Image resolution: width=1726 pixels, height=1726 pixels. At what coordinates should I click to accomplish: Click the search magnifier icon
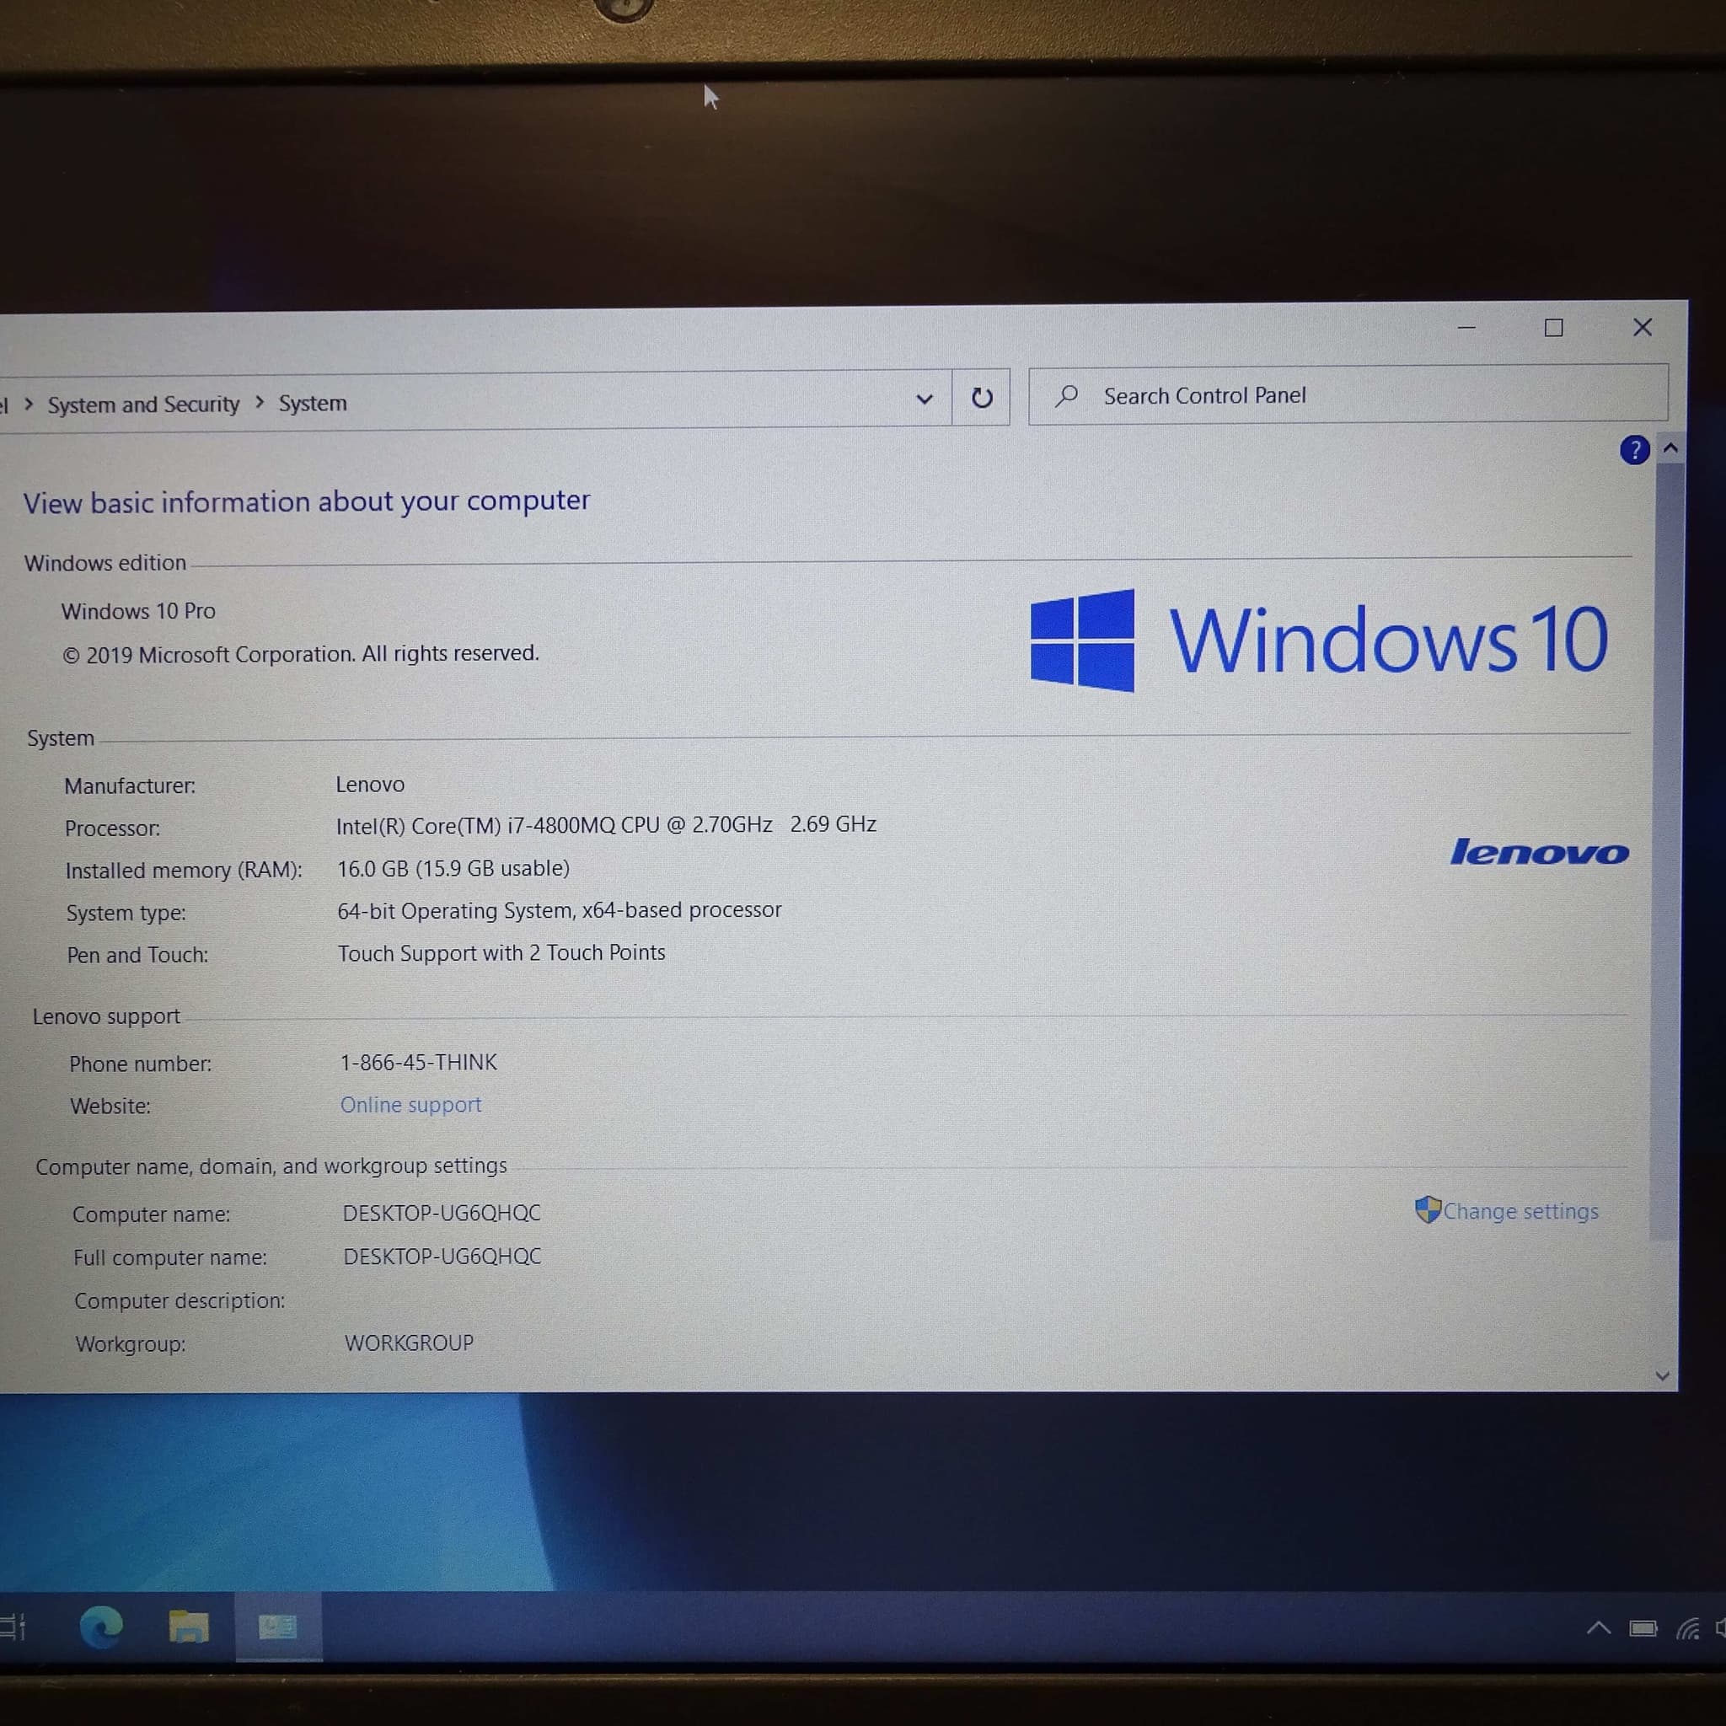point(1067,396)
